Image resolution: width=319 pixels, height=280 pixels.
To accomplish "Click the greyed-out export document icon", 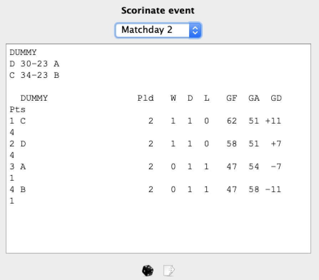I will 168,271.
